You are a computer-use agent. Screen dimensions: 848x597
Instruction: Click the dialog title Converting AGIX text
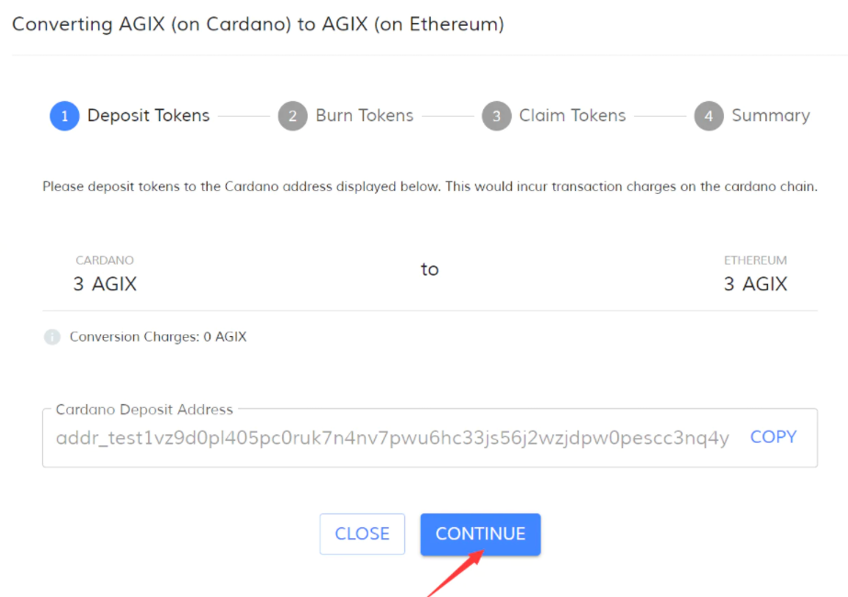[x=258, y=25]
